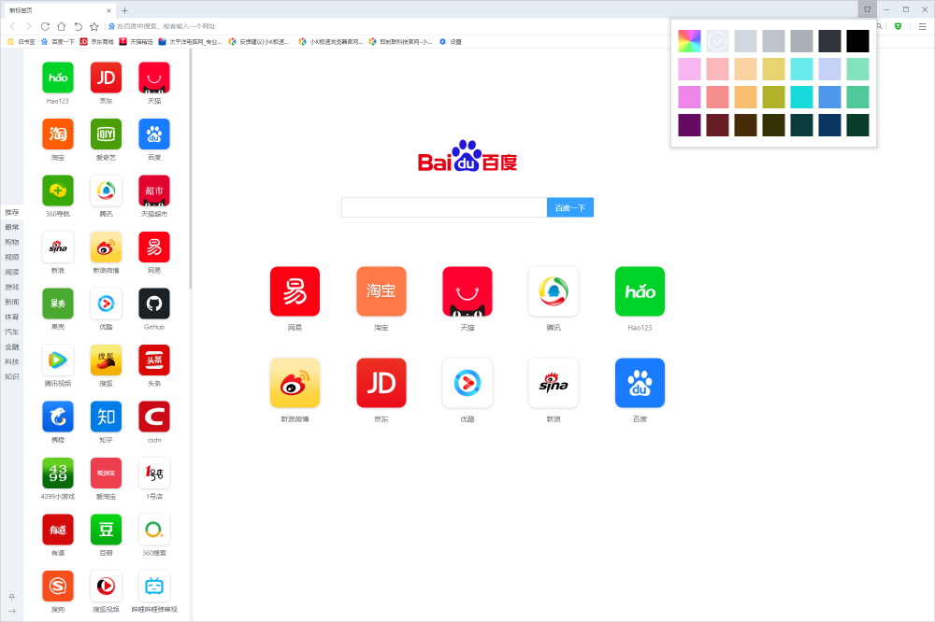Image resolution: width=935 pixels, height=622 pixels.
Task: Open the 搜狐 shortcut icon
Action: (x=106, y=360)
